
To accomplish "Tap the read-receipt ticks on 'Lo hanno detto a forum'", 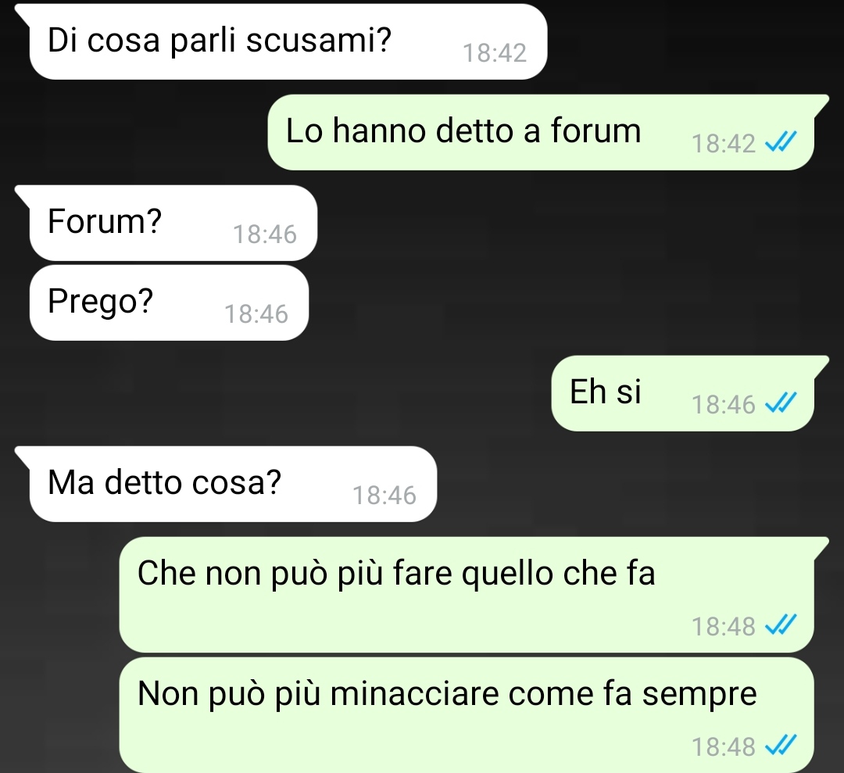I will click(780, 143).
